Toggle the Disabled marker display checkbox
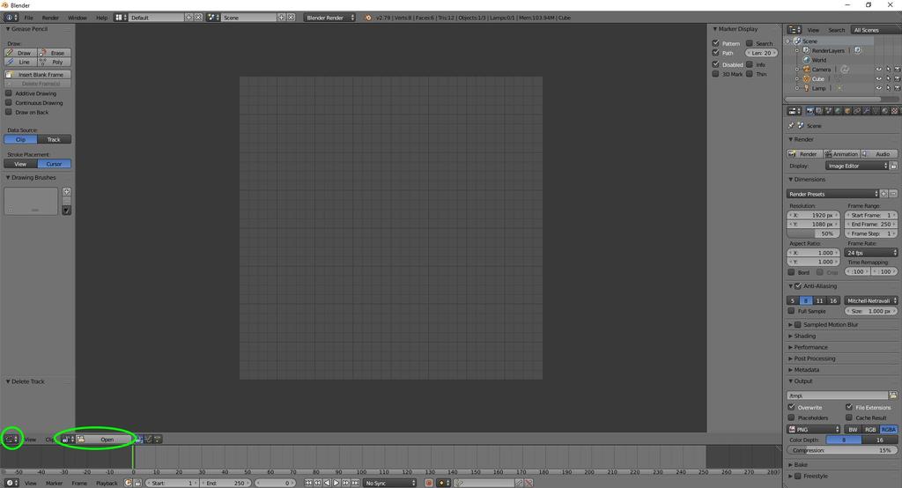902x488 pixels. click(x=715, y=64)
